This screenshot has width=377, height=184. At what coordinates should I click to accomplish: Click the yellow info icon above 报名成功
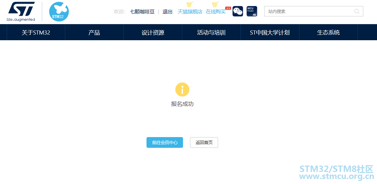(x=182, y=89)
